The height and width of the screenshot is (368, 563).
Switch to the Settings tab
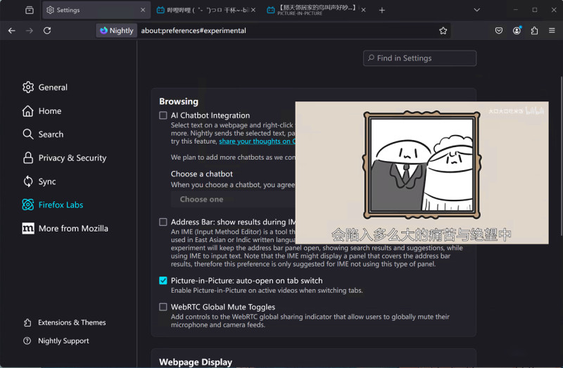[x=96, y=10]
